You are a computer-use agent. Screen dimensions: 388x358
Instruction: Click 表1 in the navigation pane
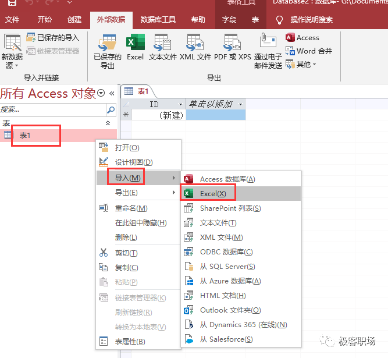click(58, 136)
